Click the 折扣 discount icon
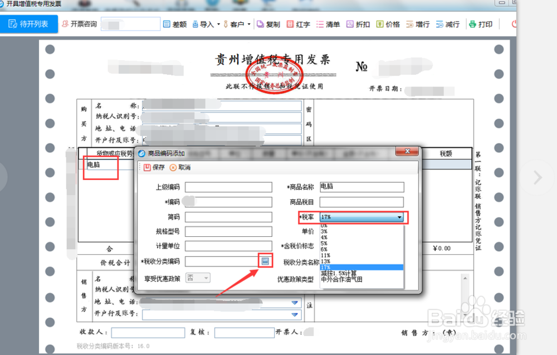The image size is (557, 355). pos(350,24)
